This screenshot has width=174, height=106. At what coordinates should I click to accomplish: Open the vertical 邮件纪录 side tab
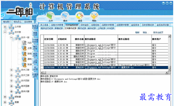tap(35, 54)
